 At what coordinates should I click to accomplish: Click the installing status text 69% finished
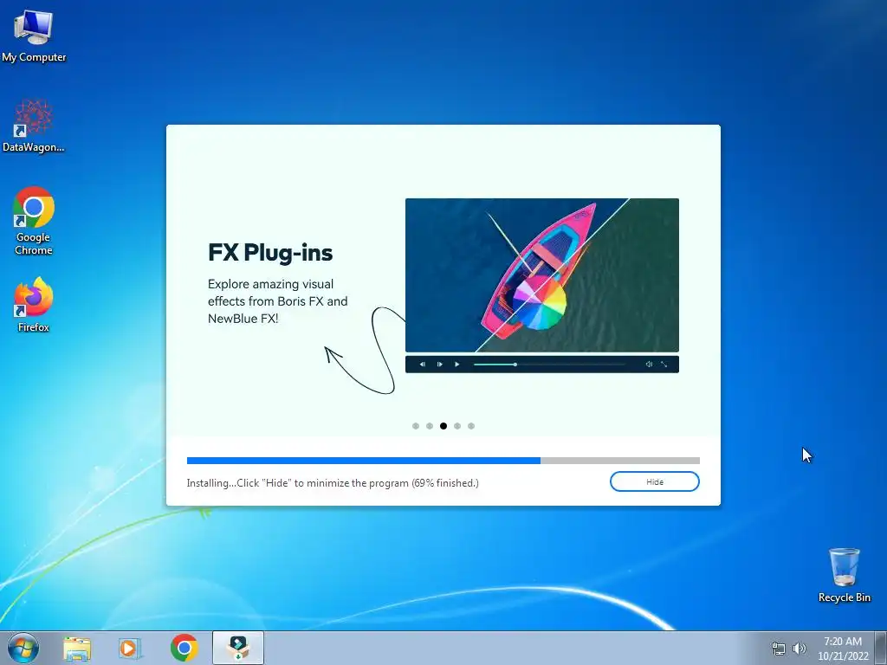(x=333, y=483)
